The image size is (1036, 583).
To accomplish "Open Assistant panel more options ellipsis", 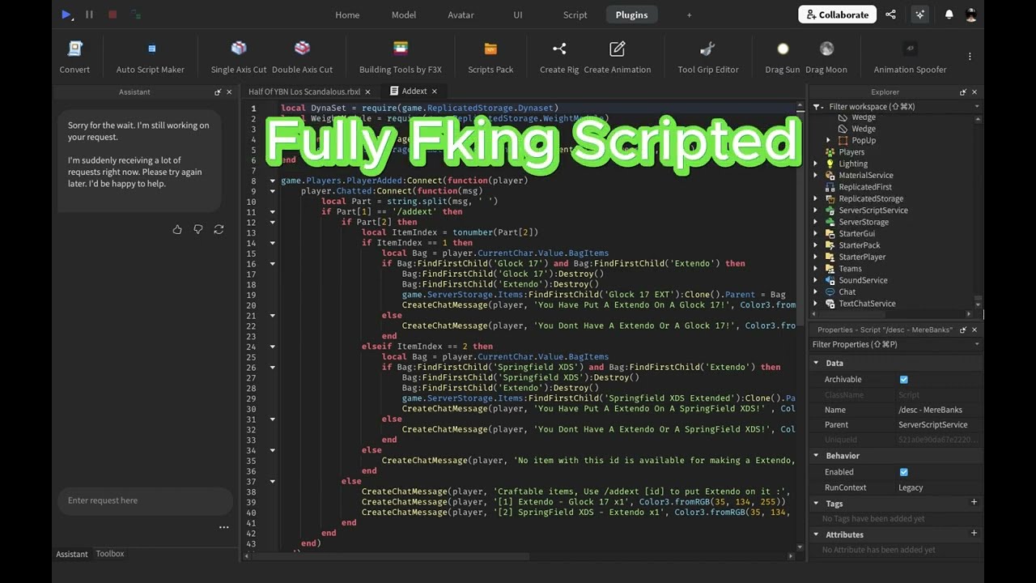I will (223, 527).
